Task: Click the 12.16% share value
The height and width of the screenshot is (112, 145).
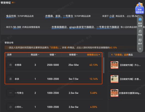Action: (x=94, y=79)
